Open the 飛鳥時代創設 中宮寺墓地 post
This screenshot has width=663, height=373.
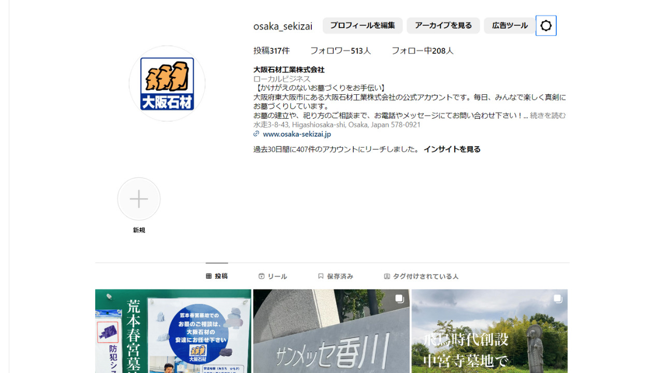tap(489, 331)
